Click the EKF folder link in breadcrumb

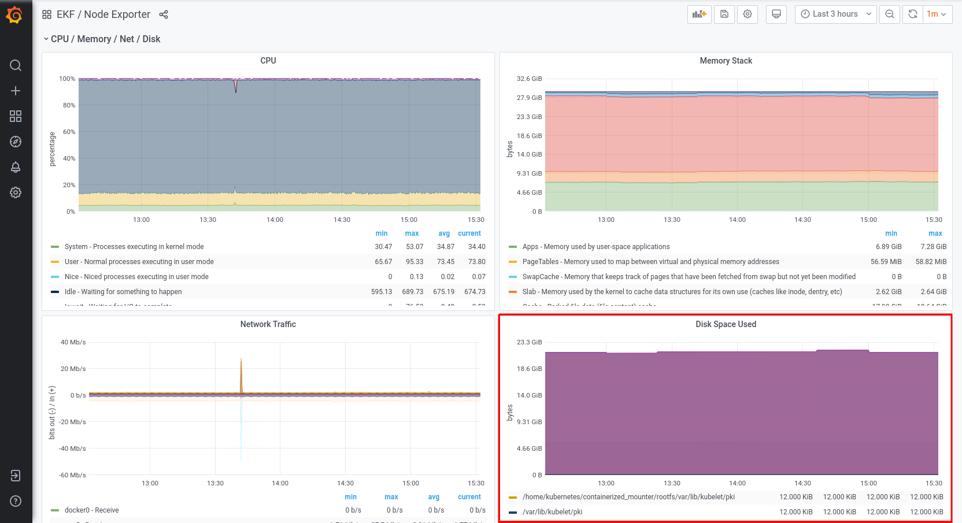65,14
